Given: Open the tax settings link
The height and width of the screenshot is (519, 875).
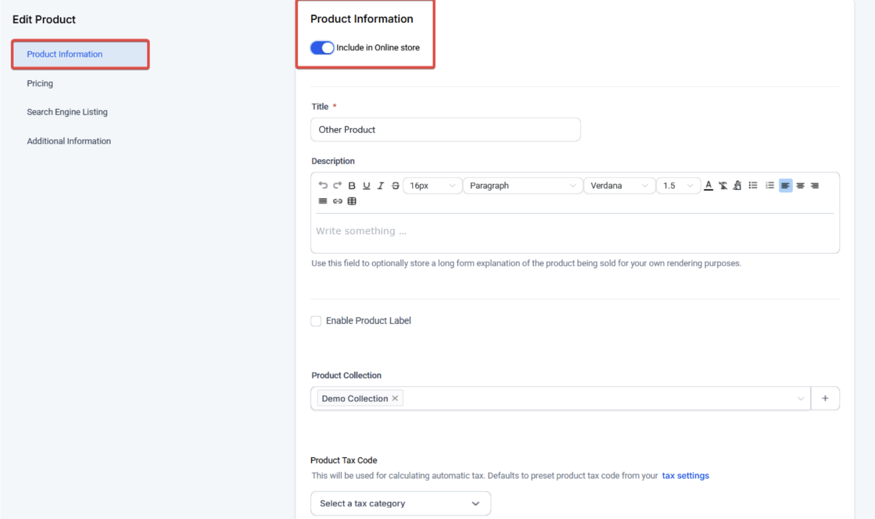Looking at the screenshot, I should pos(685,476).
